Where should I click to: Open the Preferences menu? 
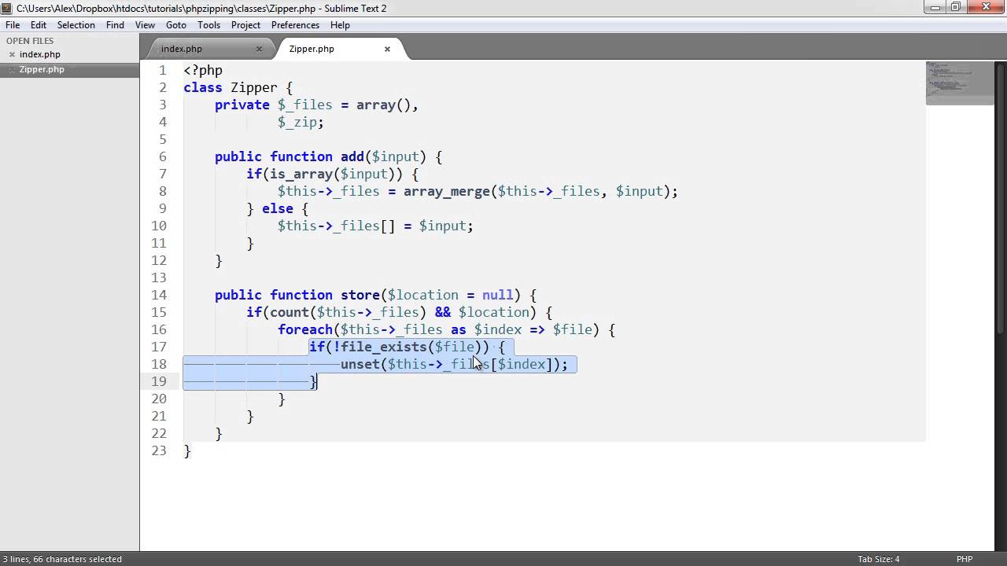[x=295, y=25]
